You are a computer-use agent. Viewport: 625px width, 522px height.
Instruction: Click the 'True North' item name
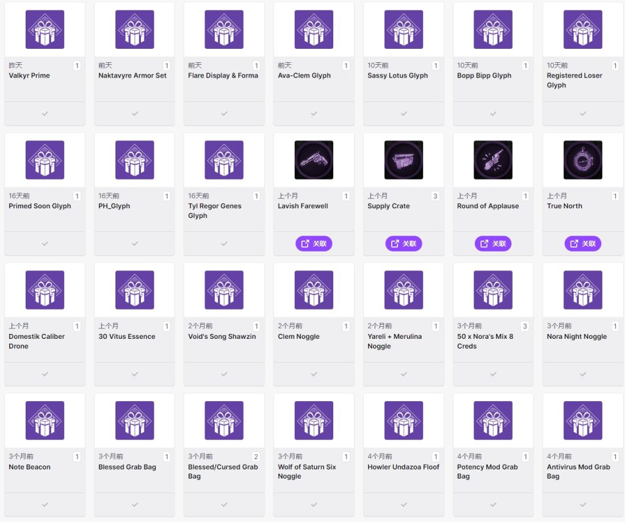[565, 206]
